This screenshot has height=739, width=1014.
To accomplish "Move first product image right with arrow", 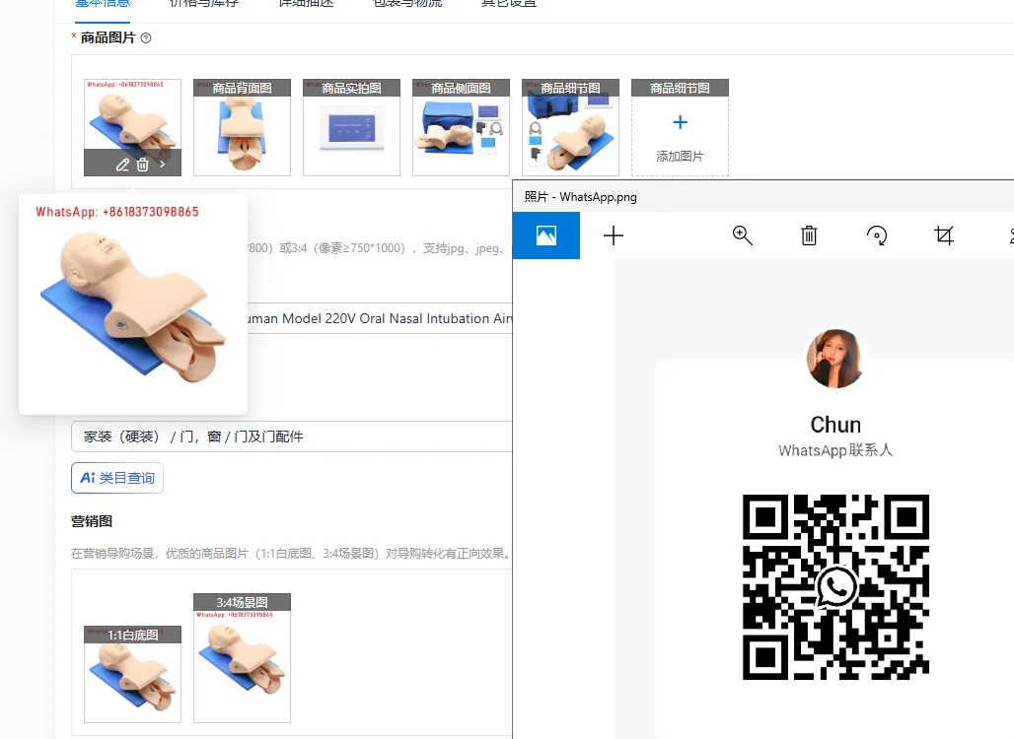I will (163, 165).
